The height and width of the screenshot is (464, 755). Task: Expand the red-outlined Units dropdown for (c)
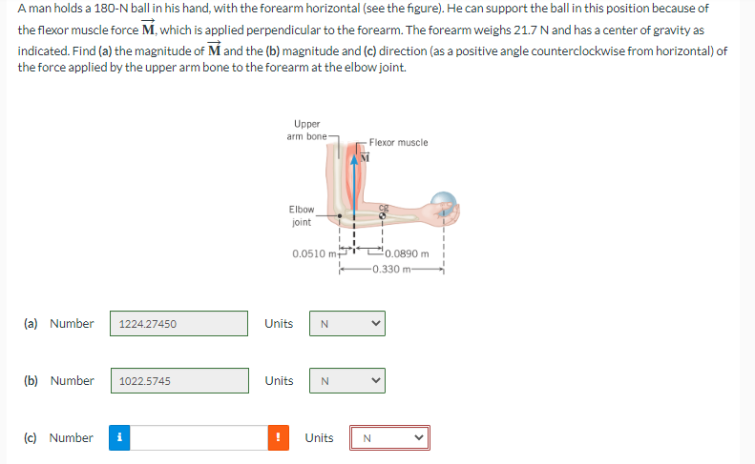(x=389, y=438)
